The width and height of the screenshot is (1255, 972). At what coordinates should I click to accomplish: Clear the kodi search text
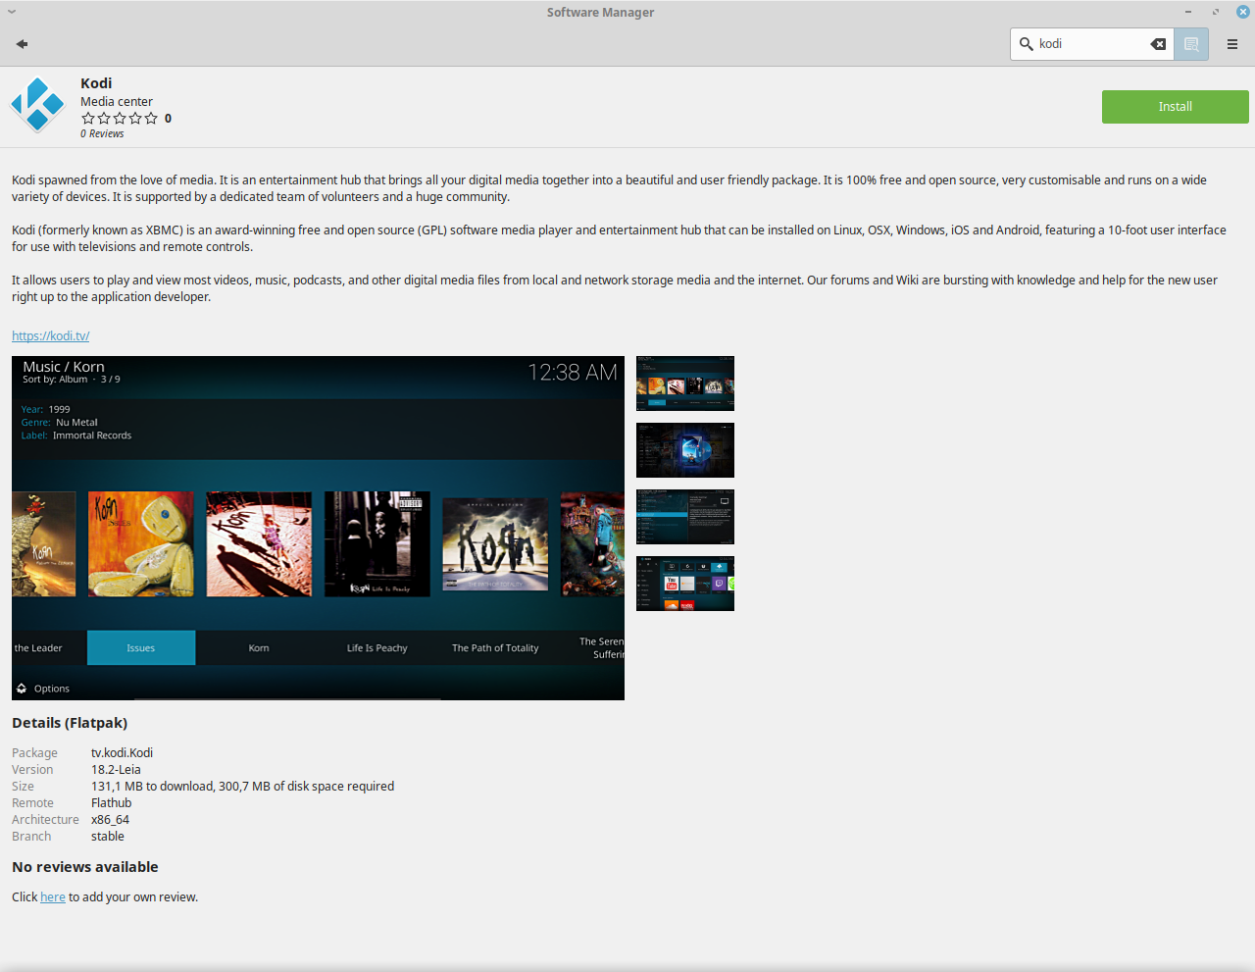tap(1158, 44)
